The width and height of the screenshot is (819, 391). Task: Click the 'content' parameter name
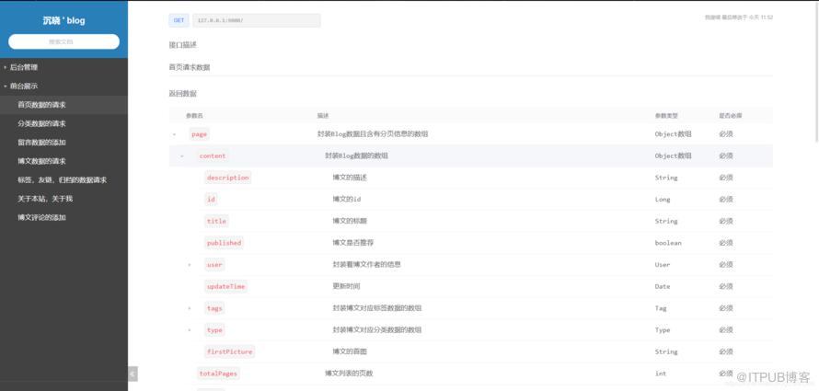[213, 156]
